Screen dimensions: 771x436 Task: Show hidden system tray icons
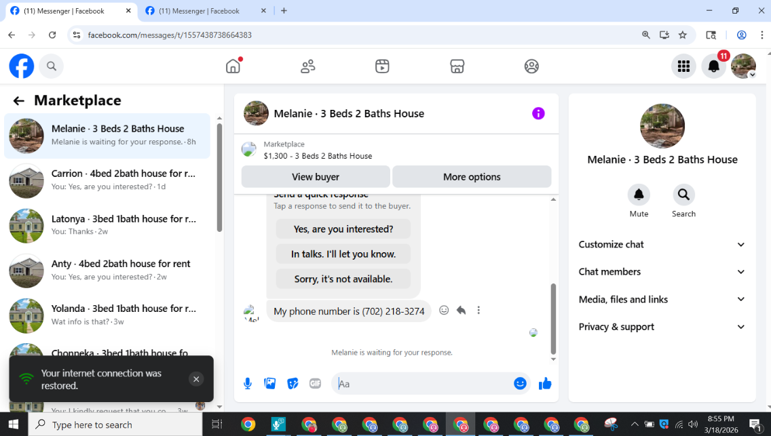(635, 424)
